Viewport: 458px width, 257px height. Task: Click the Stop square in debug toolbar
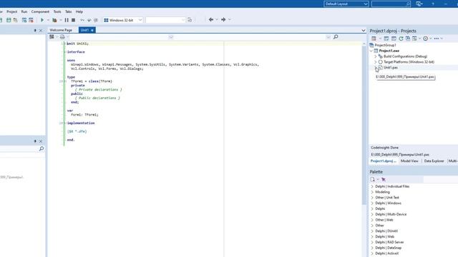coord(73,20)
